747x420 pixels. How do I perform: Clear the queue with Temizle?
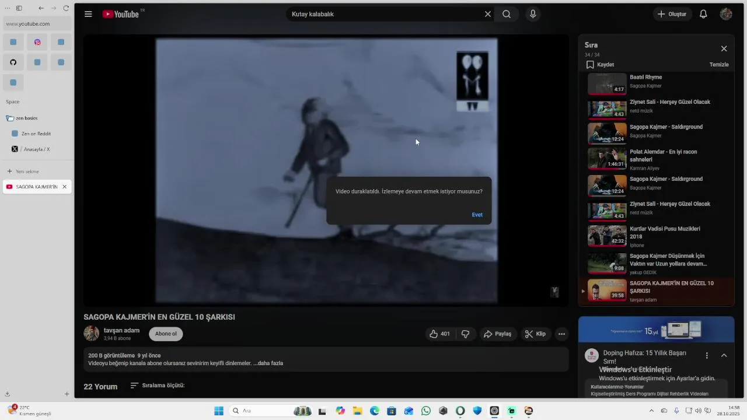pos(719,65)
